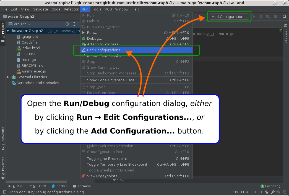Open the View menu
The image size is (289, 196).
point(25,9)
